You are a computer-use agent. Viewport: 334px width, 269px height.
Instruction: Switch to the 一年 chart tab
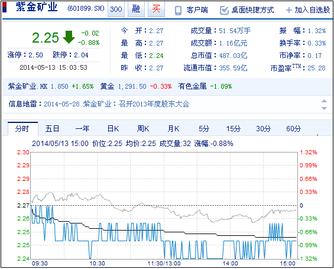click(82, 129)
